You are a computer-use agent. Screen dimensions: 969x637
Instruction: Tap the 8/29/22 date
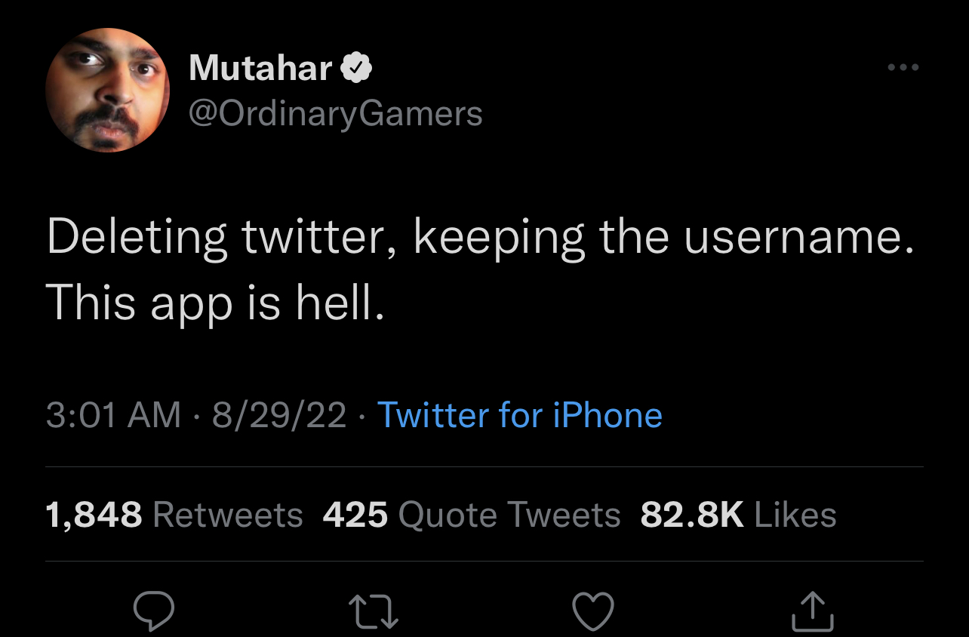coord(279,415)
